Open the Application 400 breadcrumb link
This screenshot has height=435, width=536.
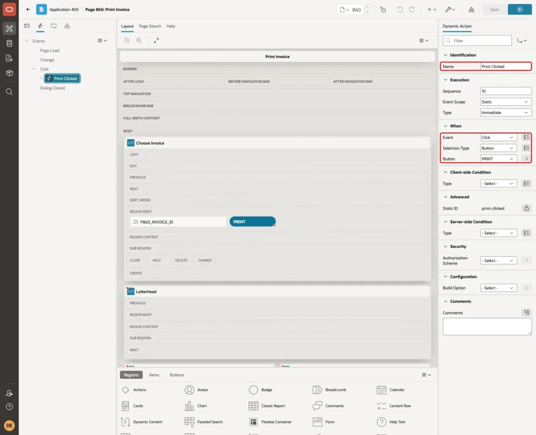coord(64,9)
